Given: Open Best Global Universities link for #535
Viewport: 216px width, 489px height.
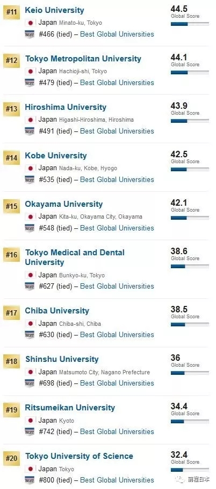Looking at the screenshot, I should (x=117, y=180).
